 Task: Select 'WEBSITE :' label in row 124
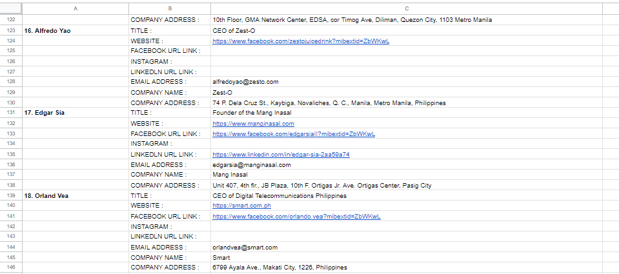click(170, 41)
